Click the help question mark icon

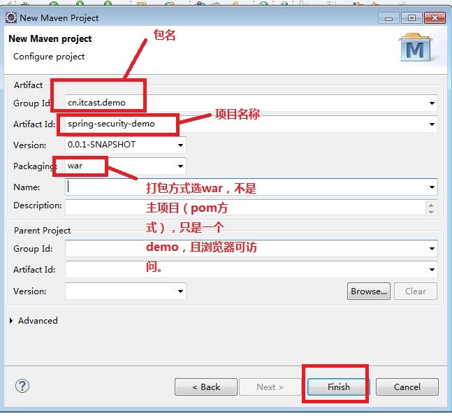coord(22,386)
